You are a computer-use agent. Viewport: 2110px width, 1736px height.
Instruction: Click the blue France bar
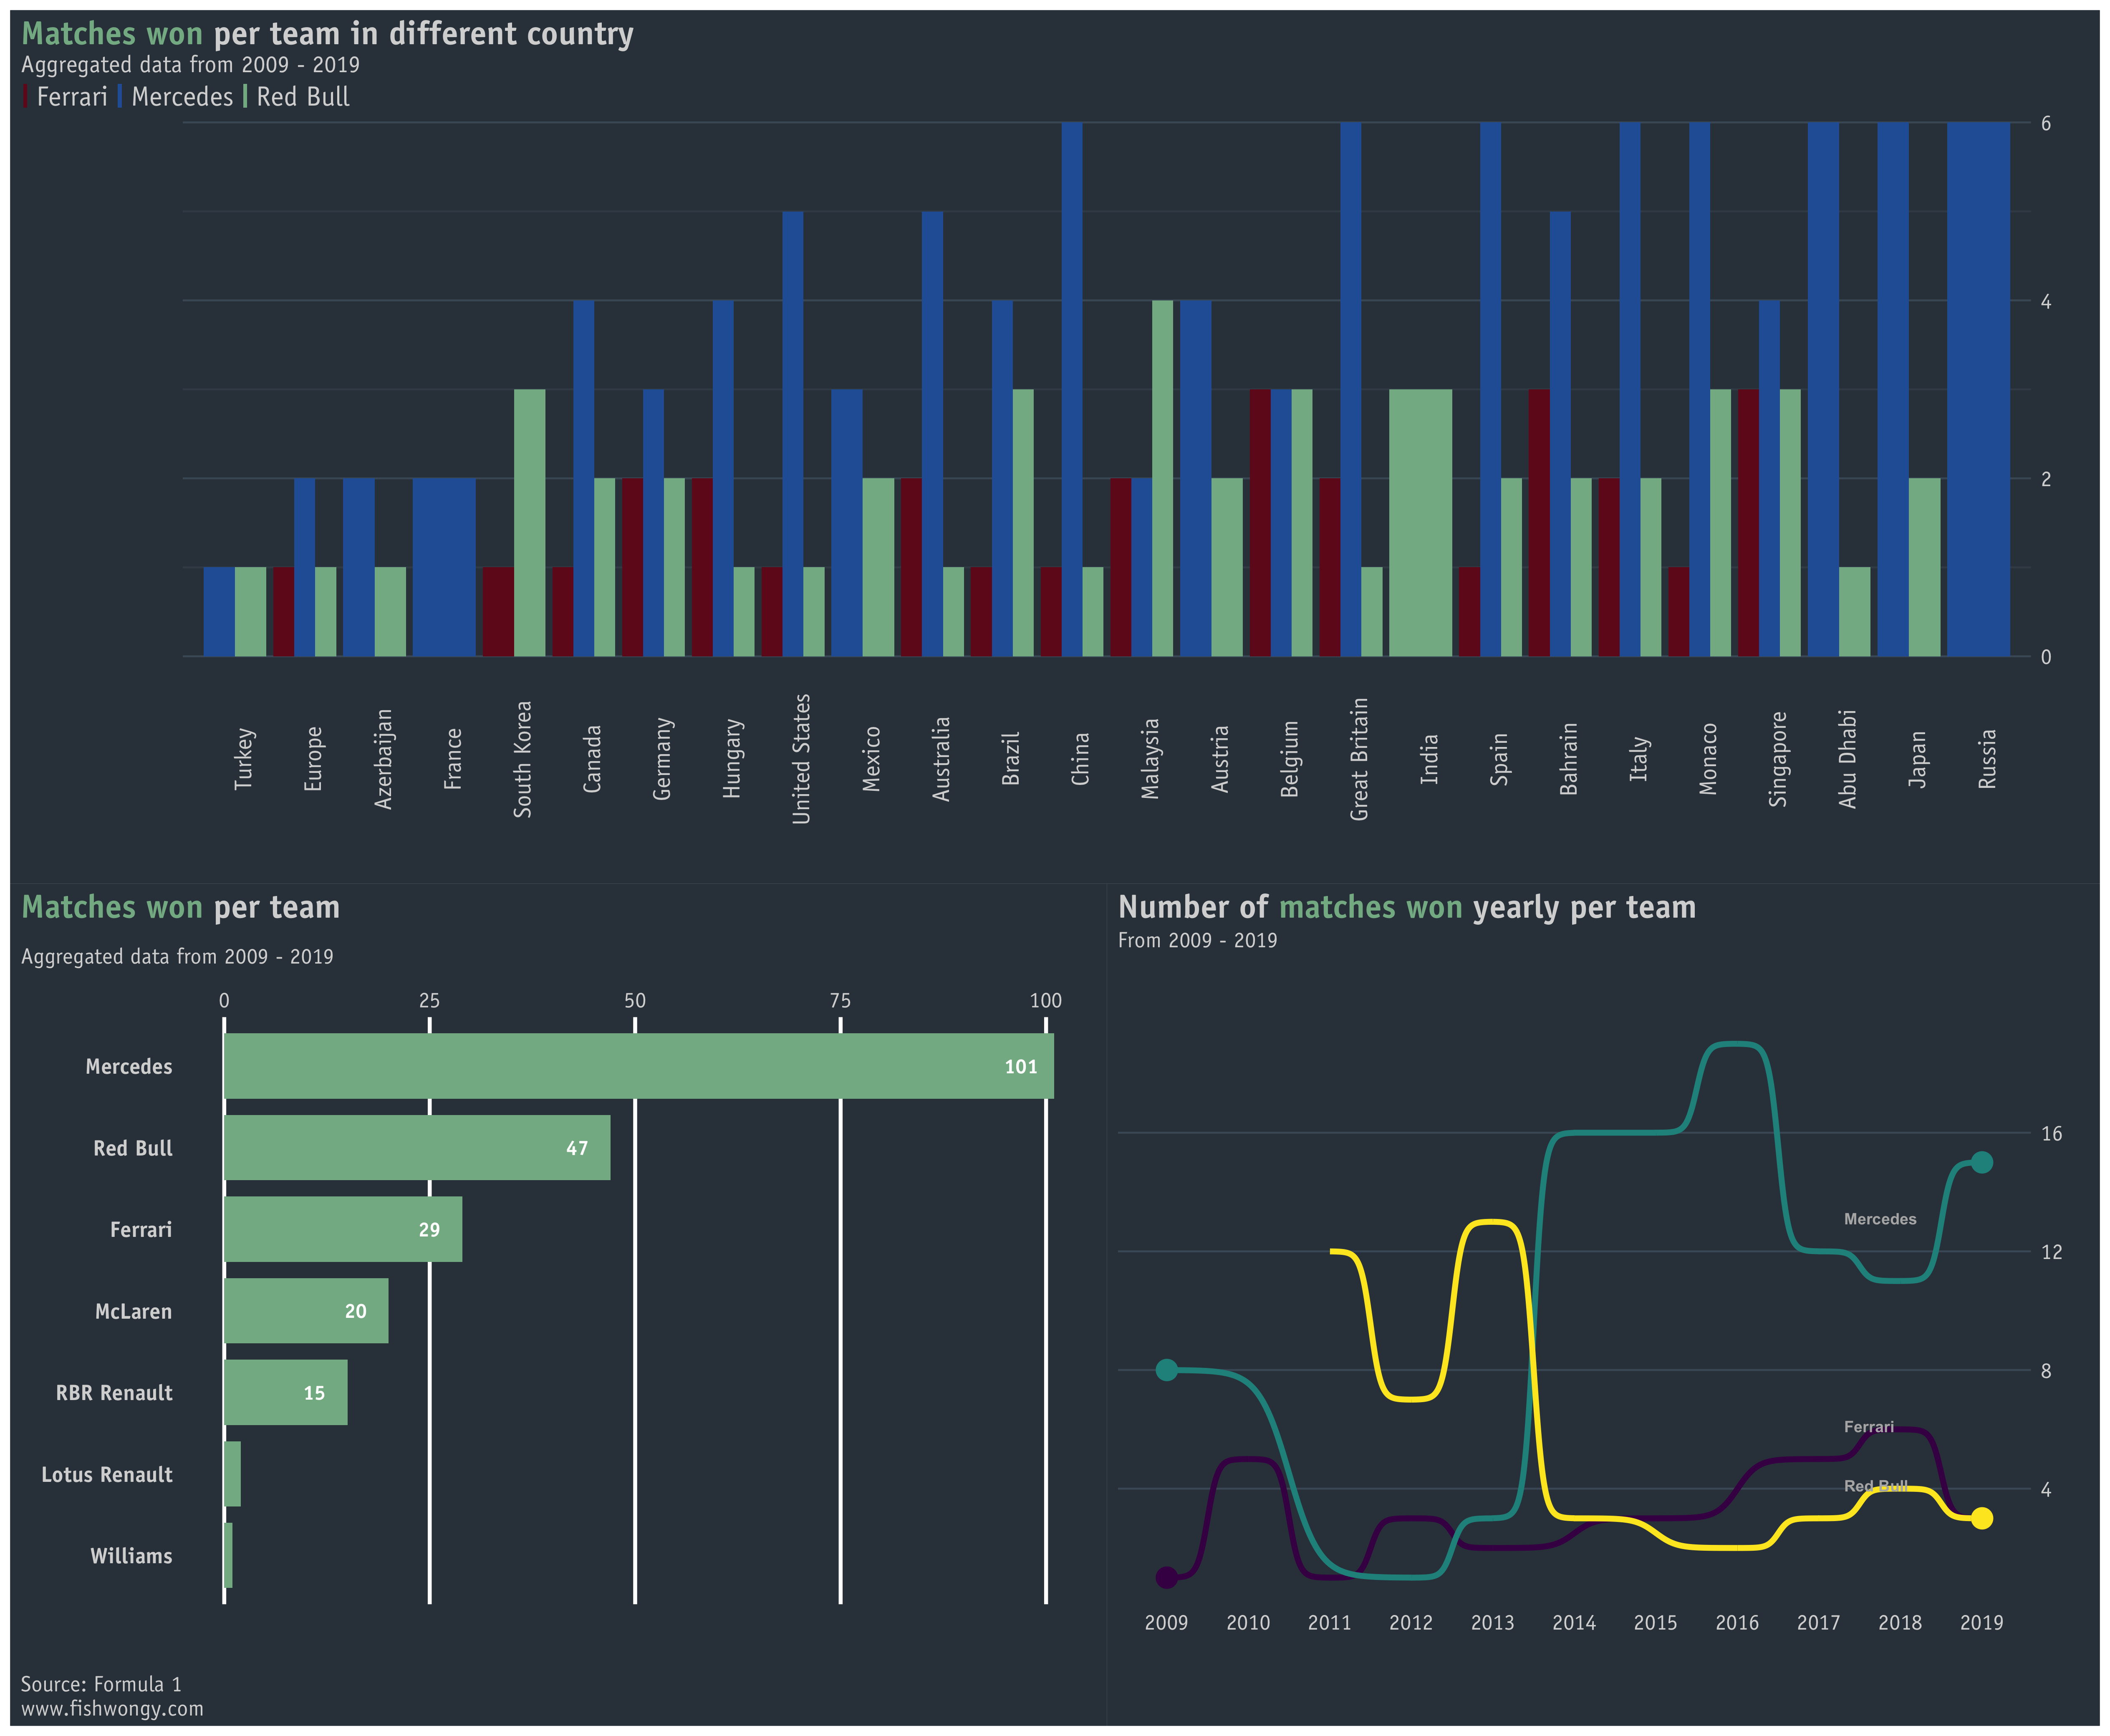click(444, 567)
